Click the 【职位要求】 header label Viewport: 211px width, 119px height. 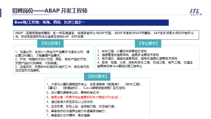click(x=97, y=77)
